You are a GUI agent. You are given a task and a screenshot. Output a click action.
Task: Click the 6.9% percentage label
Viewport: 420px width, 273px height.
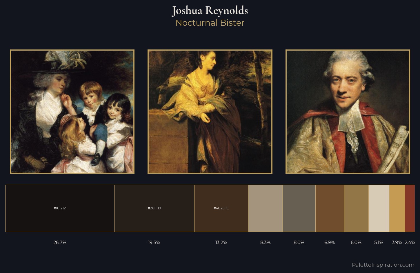330,242
